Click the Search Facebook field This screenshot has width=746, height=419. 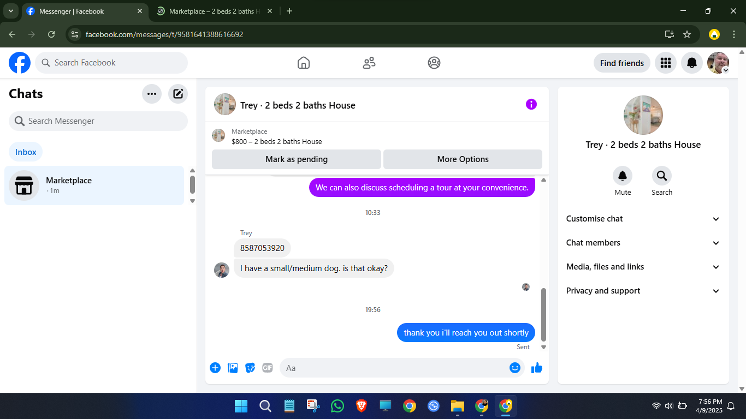tap(111, 63)
